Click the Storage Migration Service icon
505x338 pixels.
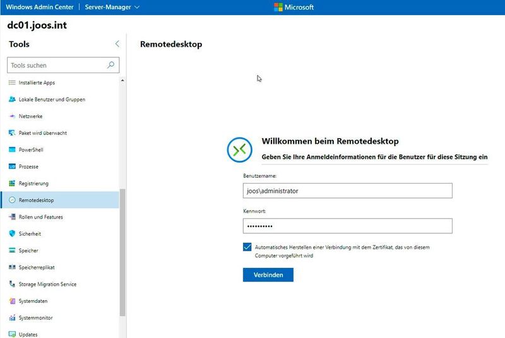[12, 284]
